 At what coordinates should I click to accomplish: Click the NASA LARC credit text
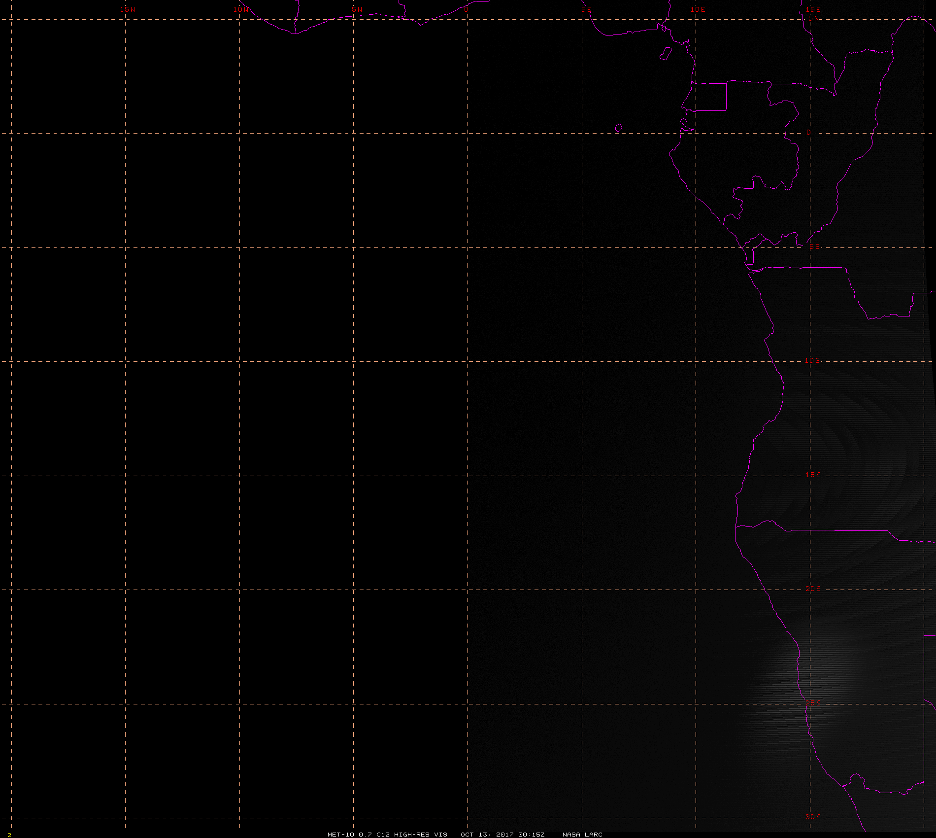pos(582,835)
